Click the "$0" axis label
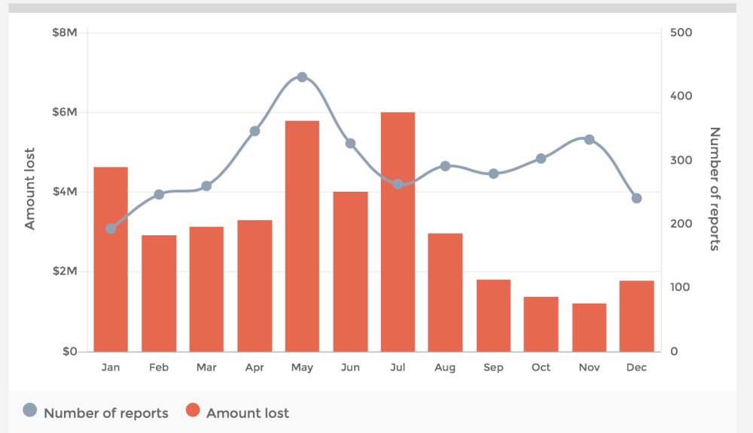 (70, 352)
